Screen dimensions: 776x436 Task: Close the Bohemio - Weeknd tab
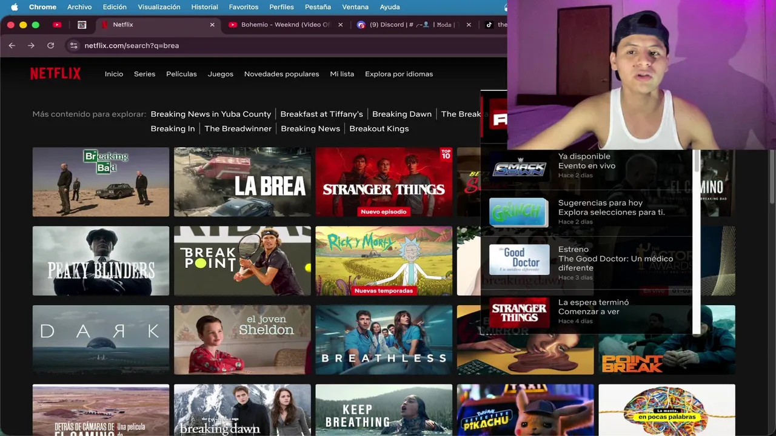340,25
